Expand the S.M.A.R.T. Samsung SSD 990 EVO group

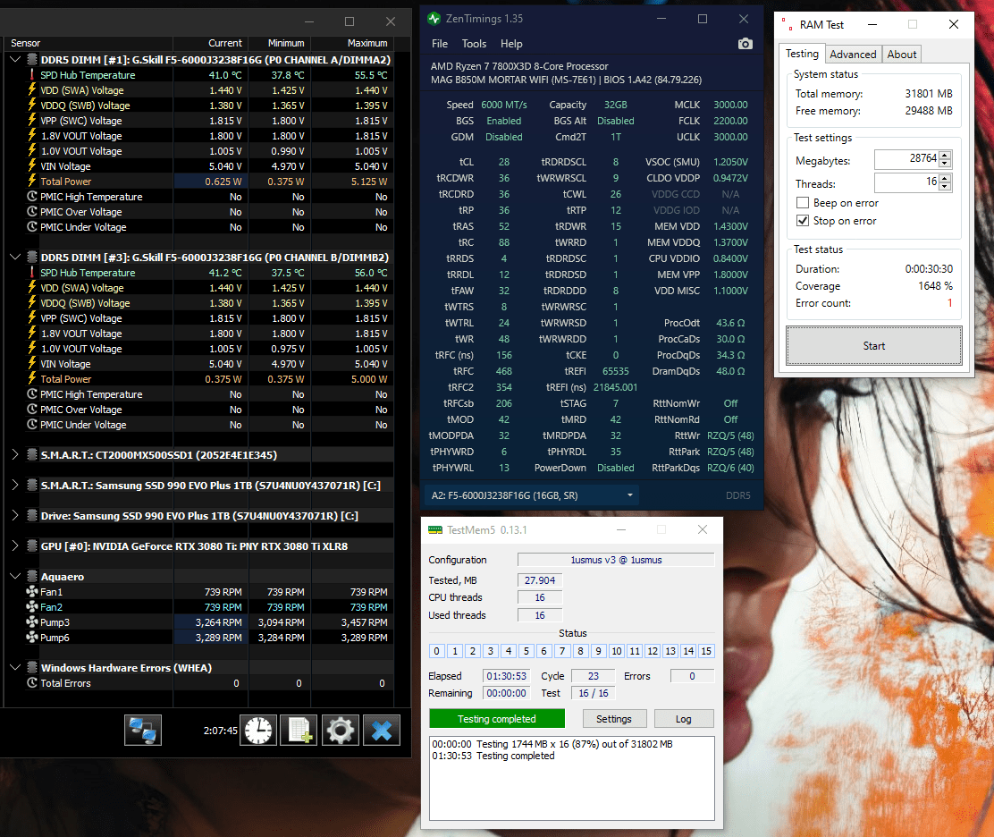15,485
